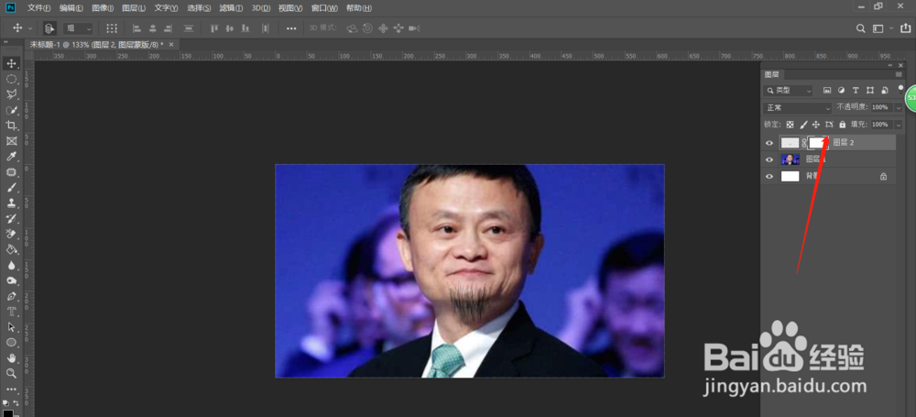Toggle type layer filter T icon
The image size is (916, 417).
click(x=856, y=91)
